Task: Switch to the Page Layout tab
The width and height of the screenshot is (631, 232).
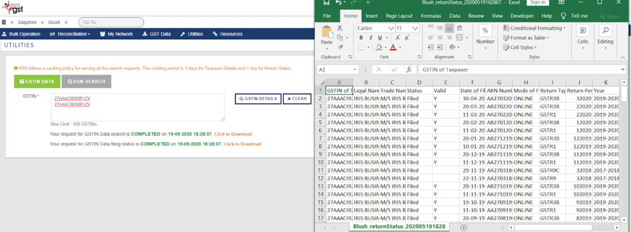Action: (x=399, y=16)
